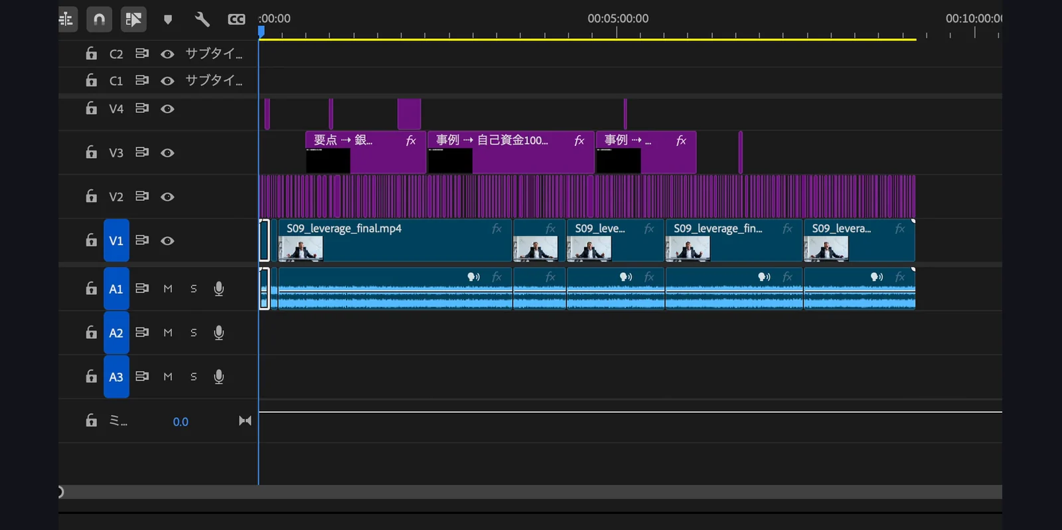This screenshot has height=530, width=1062.
Task: Mute audio track A1
Action: (168, 289)
